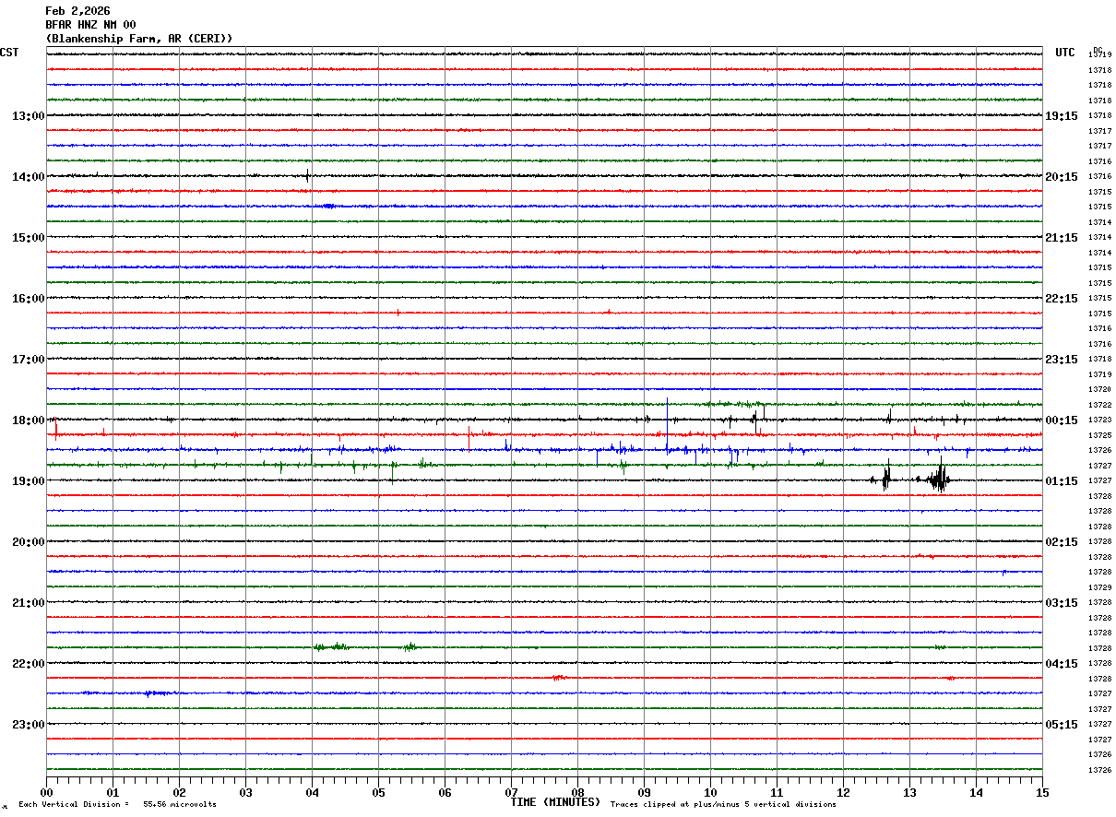The height and width of the screenshot is (817, 1116).
Task: Click the DC offset value 13723
Action: click(1100, 420)
